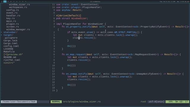Click WindowSizer in the pub struct line
Screen dimensions: 190x107
(79, 18)
